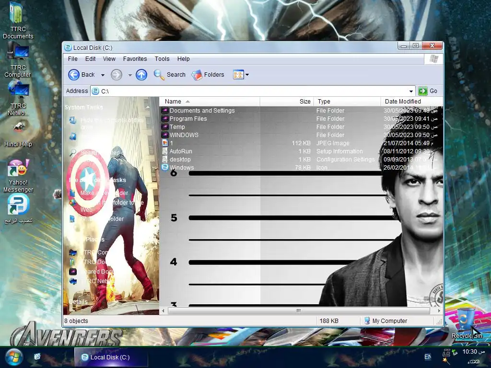
Task: Open Shared Documents in Other Places
Action: pos(93,272)
